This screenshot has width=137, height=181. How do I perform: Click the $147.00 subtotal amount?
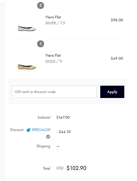click(63, 117)
